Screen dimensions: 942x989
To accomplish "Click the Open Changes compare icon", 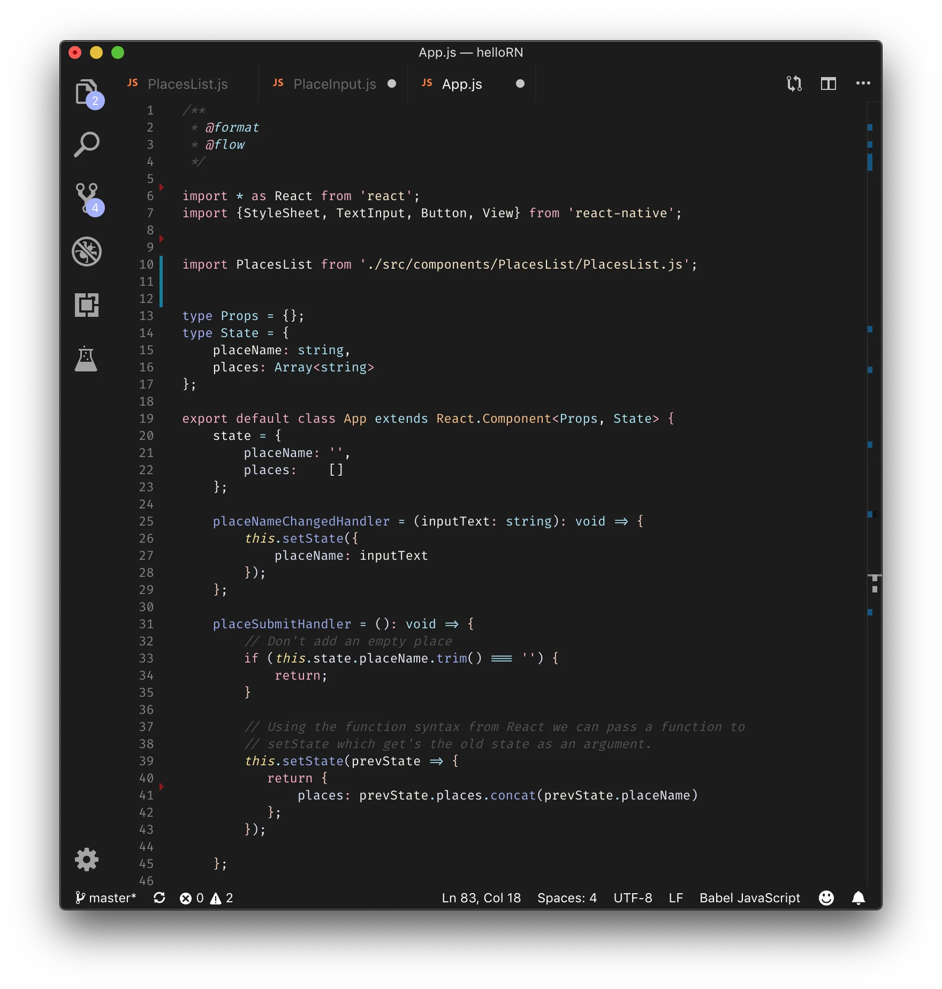I will pyautogui.click(x=794, y=83).
